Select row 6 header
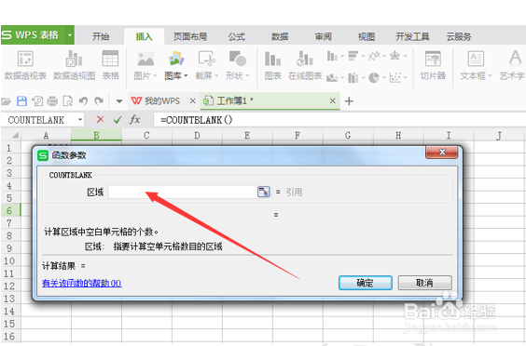This screenshot has height=346, width=526. (10, 210)
